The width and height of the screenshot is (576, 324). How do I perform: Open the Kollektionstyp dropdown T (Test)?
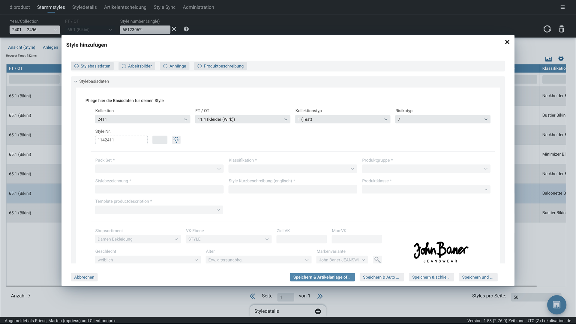pyautogui.click(x=343, y=119)
